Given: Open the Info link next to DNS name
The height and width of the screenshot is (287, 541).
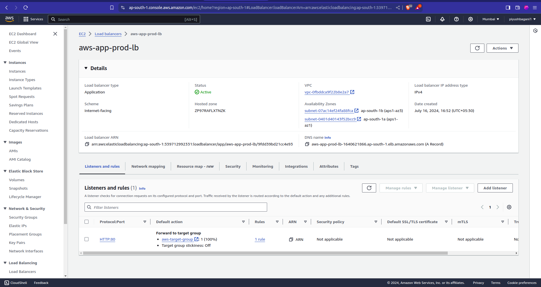Looking at the screenshot, I should click(328, 138).
